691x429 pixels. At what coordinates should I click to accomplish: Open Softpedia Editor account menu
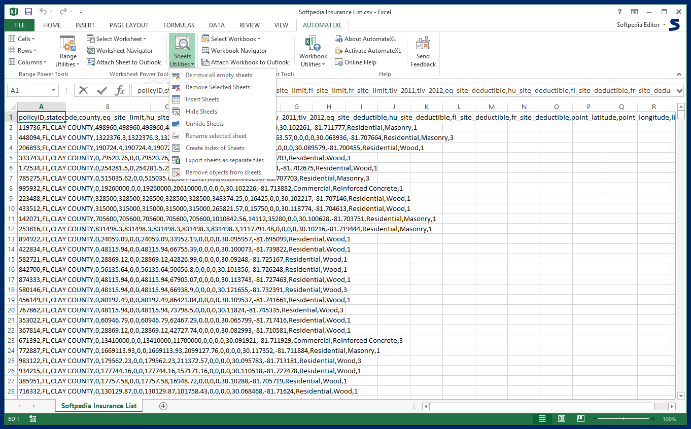(641, 25)
